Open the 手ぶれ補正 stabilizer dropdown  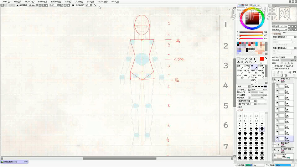point(91,5)
